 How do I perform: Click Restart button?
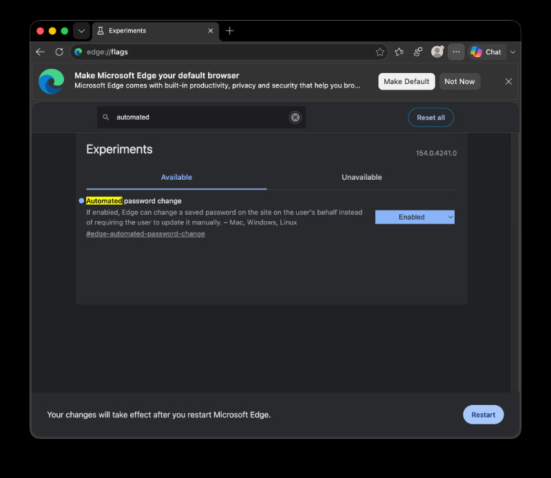pos(484,415)
